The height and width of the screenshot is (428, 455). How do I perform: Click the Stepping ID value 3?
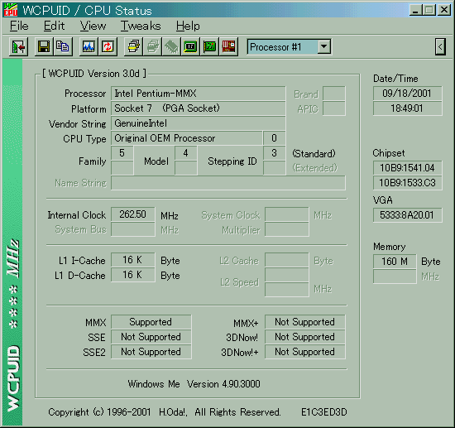[x=274, y=153]
